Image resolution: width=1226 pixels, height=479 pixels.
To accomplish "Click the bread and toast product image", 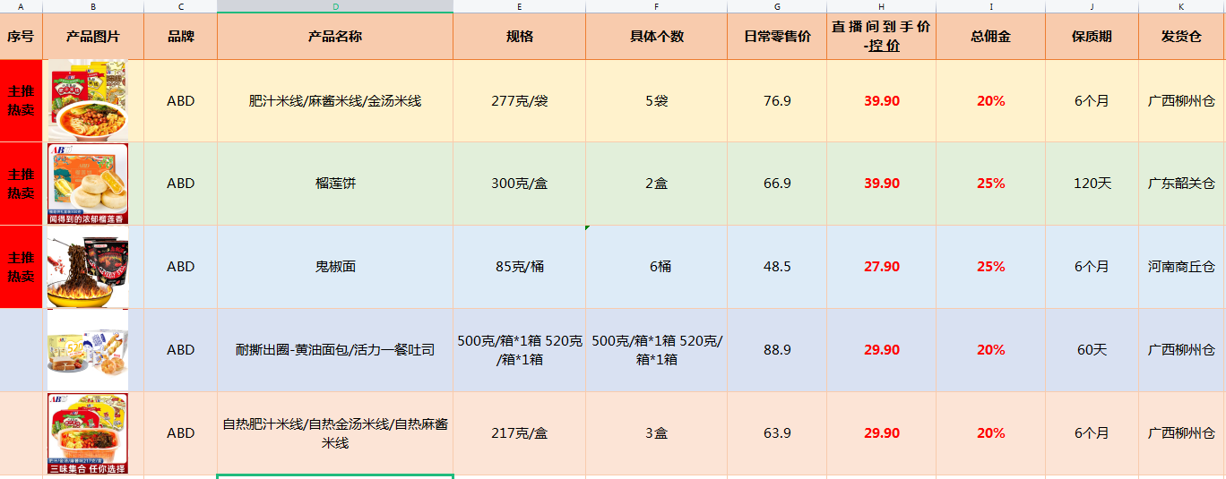I will click(x=88, y=350).
